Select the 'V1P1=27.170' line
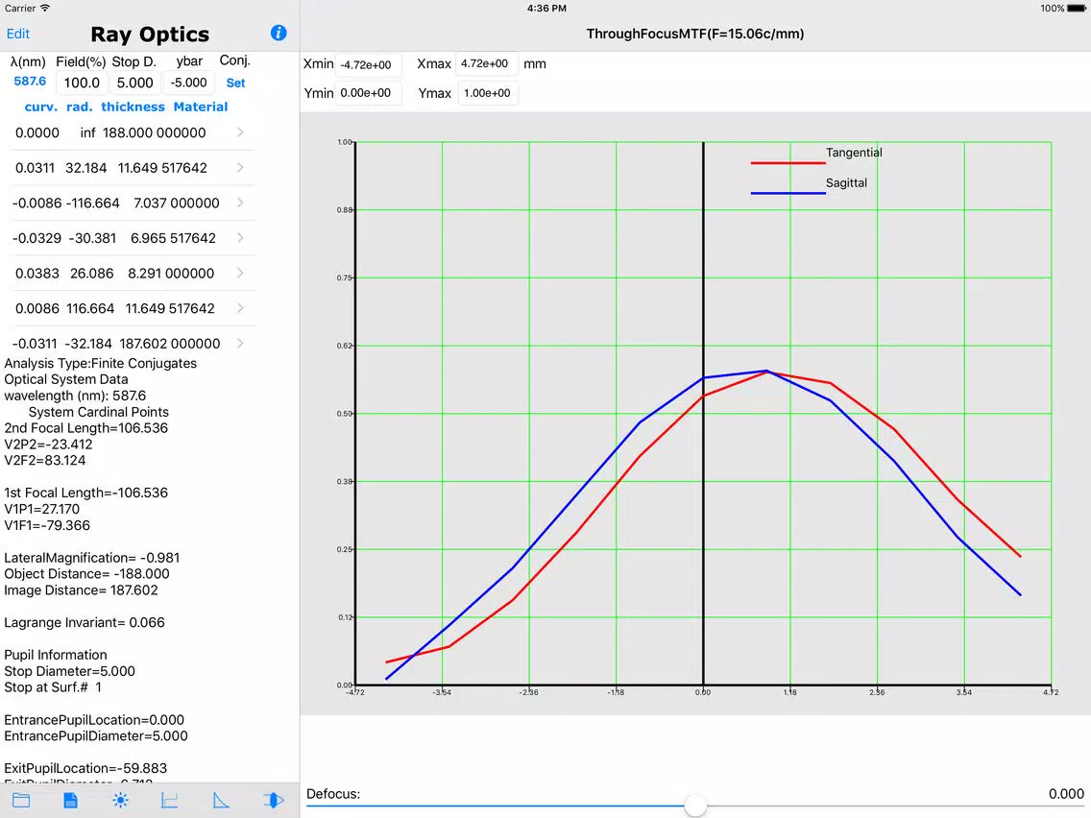The image size is (1091, 818). pyautogui.click(x=41, y=509)
